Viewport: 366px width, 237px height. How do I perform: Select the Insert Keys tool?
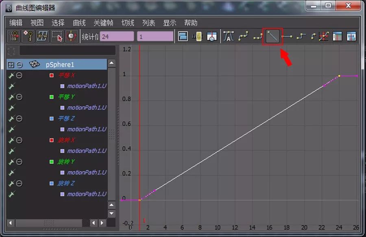click(x=28, y=36)
